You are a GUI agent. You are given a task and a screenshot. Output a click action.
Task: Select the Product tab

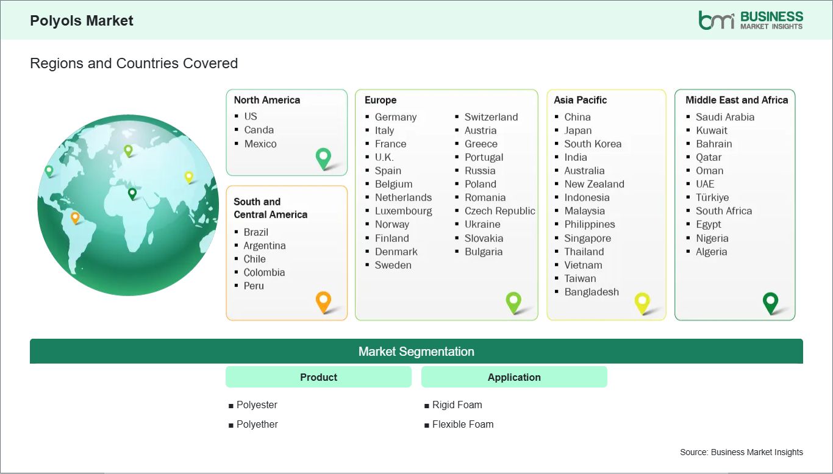tap(318, 377)
